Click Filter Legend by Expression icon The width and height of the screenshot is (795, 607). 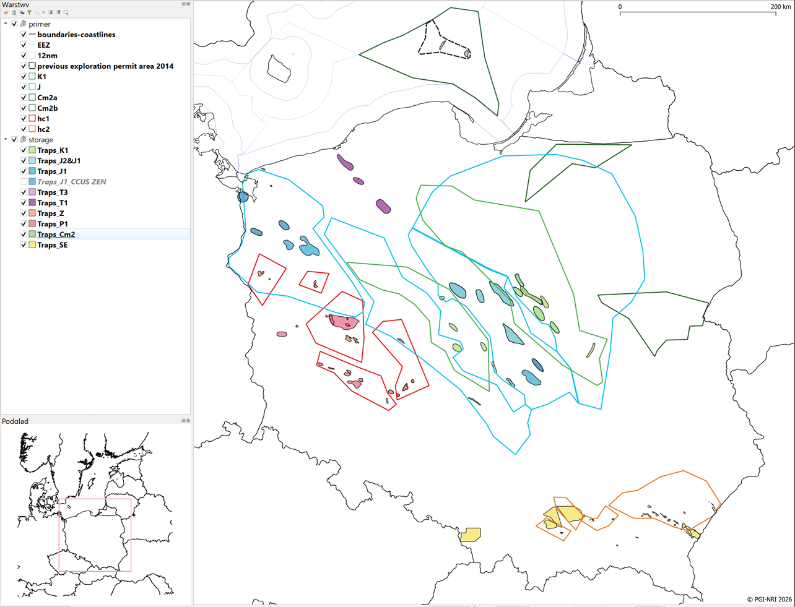[x=37, y=12]
